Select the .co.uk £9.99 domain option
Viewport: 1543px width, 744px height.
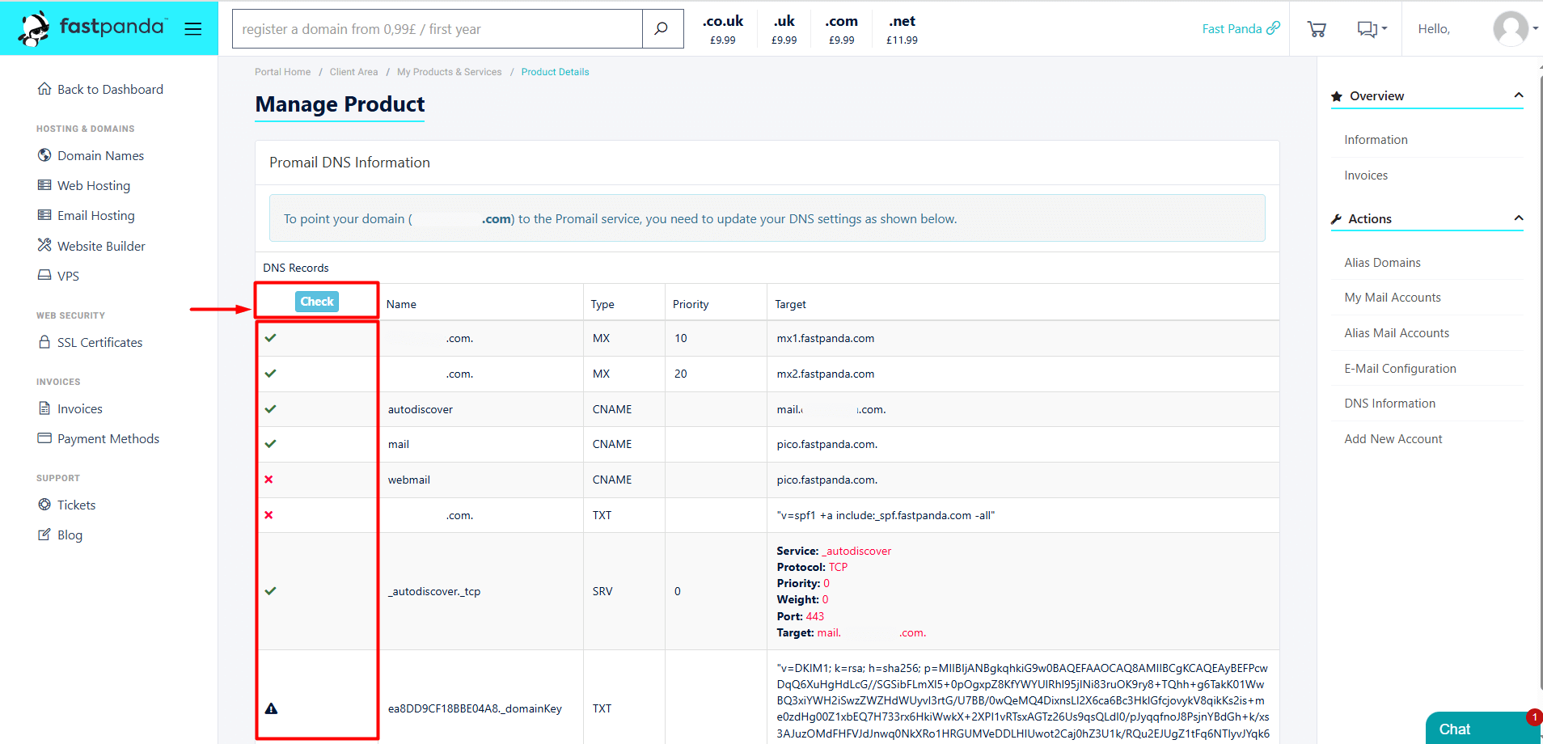click(x=722, y=29)
